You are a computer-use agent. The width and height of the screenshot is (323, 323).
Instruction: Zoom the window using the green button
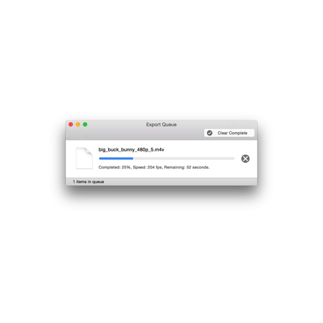coord(85,124)
